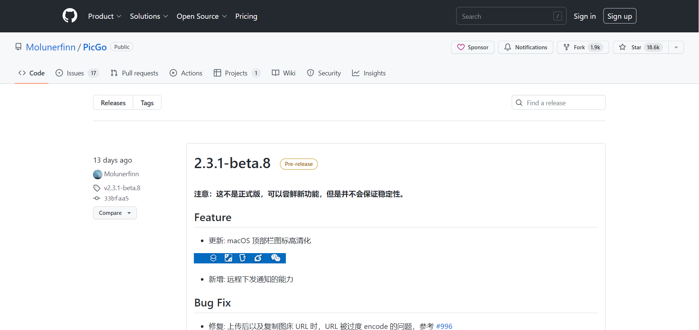Open the Pull requests tab
699x330 pixels.
click(x=134, y=73)
